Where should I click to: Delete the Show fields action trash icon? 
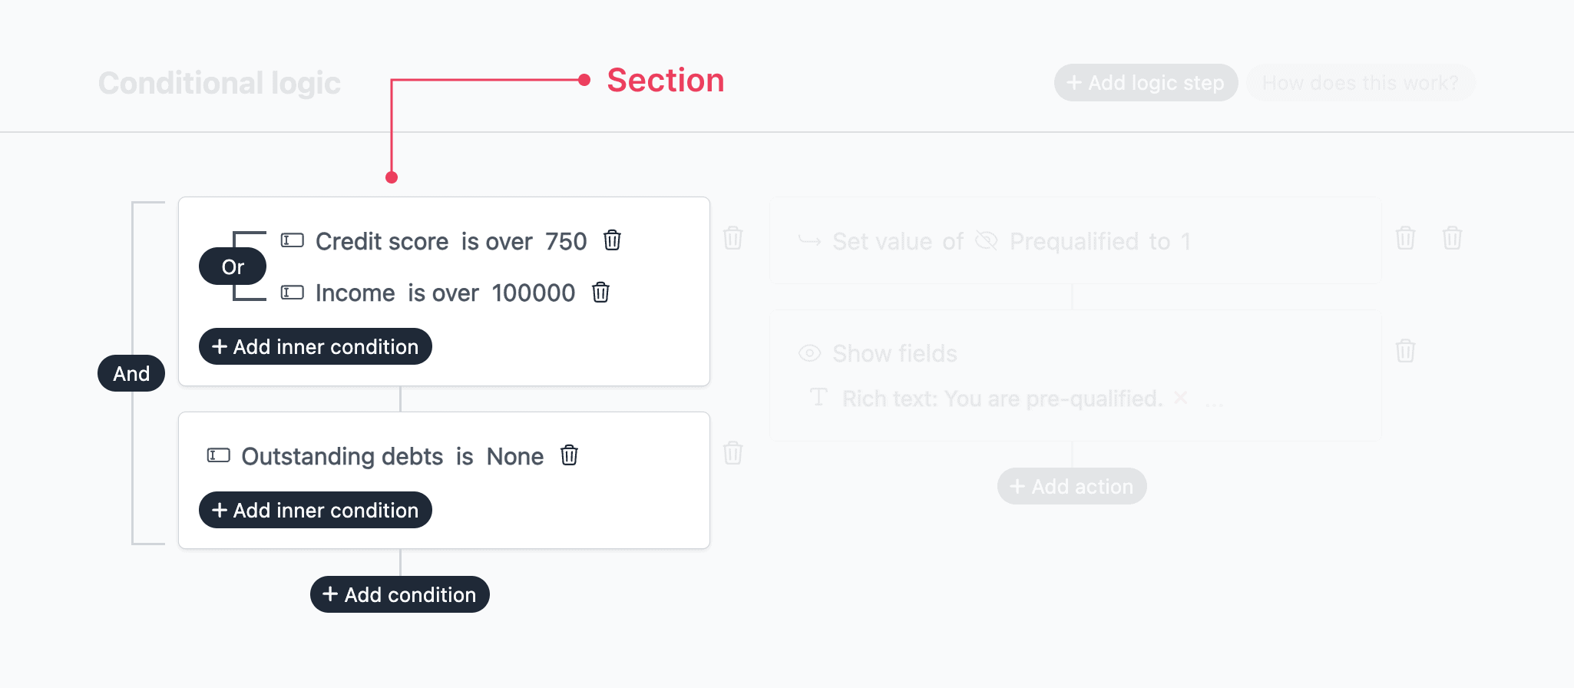[x=1405, y=351]
